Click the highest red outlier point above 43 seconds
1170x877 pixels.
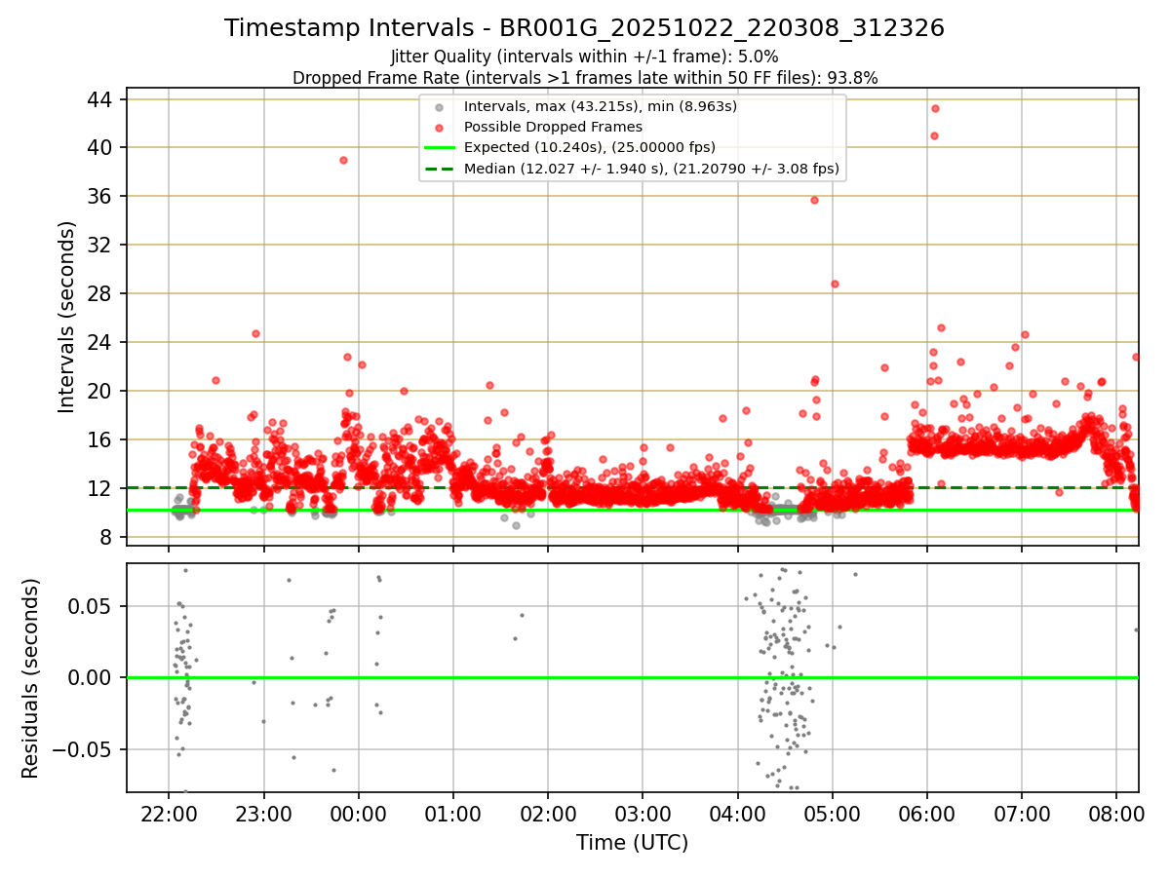[x=935, y=108]
